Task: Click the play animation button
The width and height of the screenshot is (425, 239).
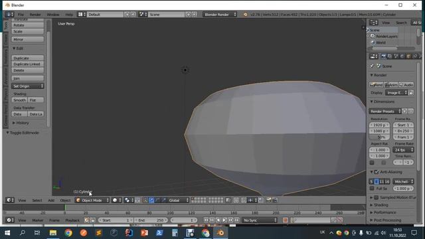Action: tap(224, 220)
